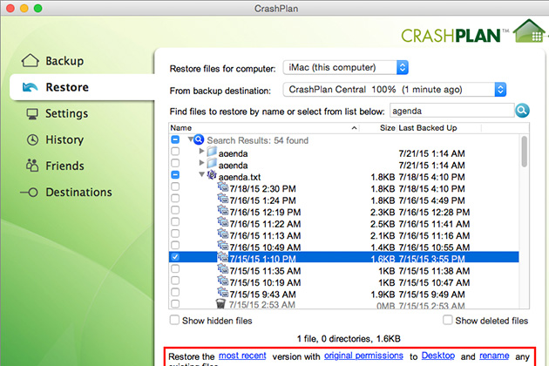This screenshot has width=549, height=366.
Task: Toggle the Search Results checkbox
Action: coord(175,139)
